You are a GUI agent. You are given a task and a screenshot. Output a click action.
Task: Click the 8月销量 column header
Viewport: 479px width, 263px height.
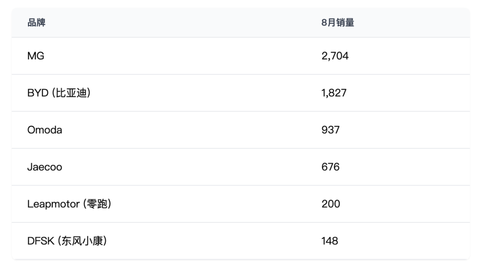pyautogui.click(x=338, y=23)
